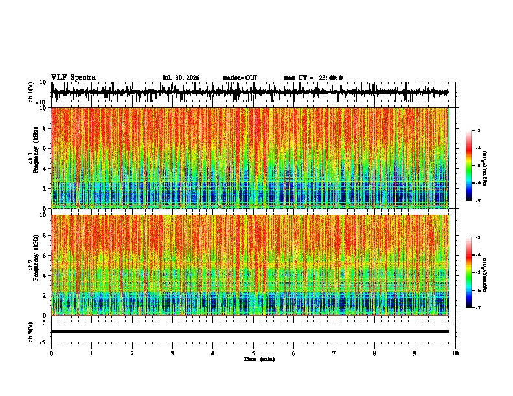Click the time axis tick label 9

click(x=415, y=353)
